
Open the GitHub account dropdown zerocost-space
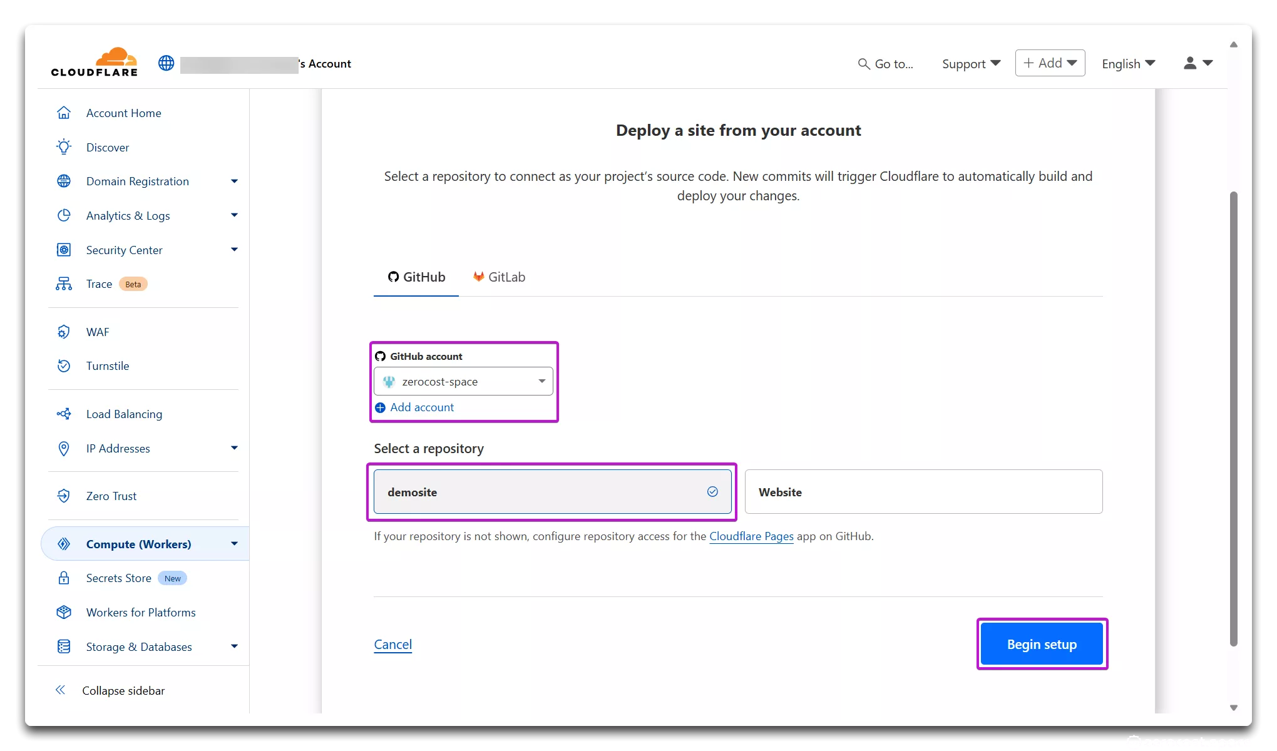[x=463, y=381]
